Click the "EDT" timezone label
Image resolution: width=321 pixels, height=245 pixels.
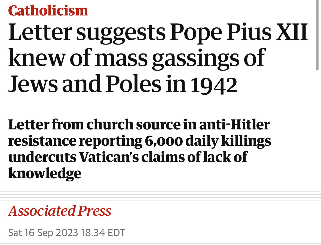(x=116, y=233)
